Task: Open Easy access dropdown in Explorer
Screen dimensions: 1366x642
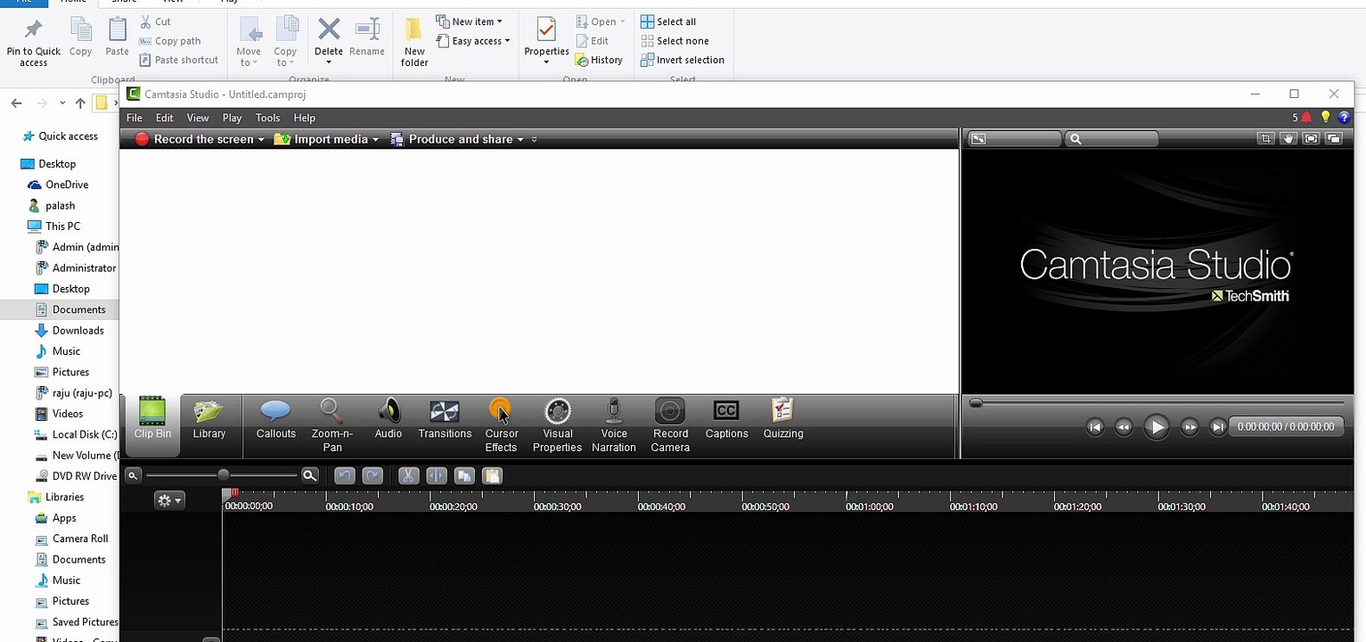Action: 473,41
